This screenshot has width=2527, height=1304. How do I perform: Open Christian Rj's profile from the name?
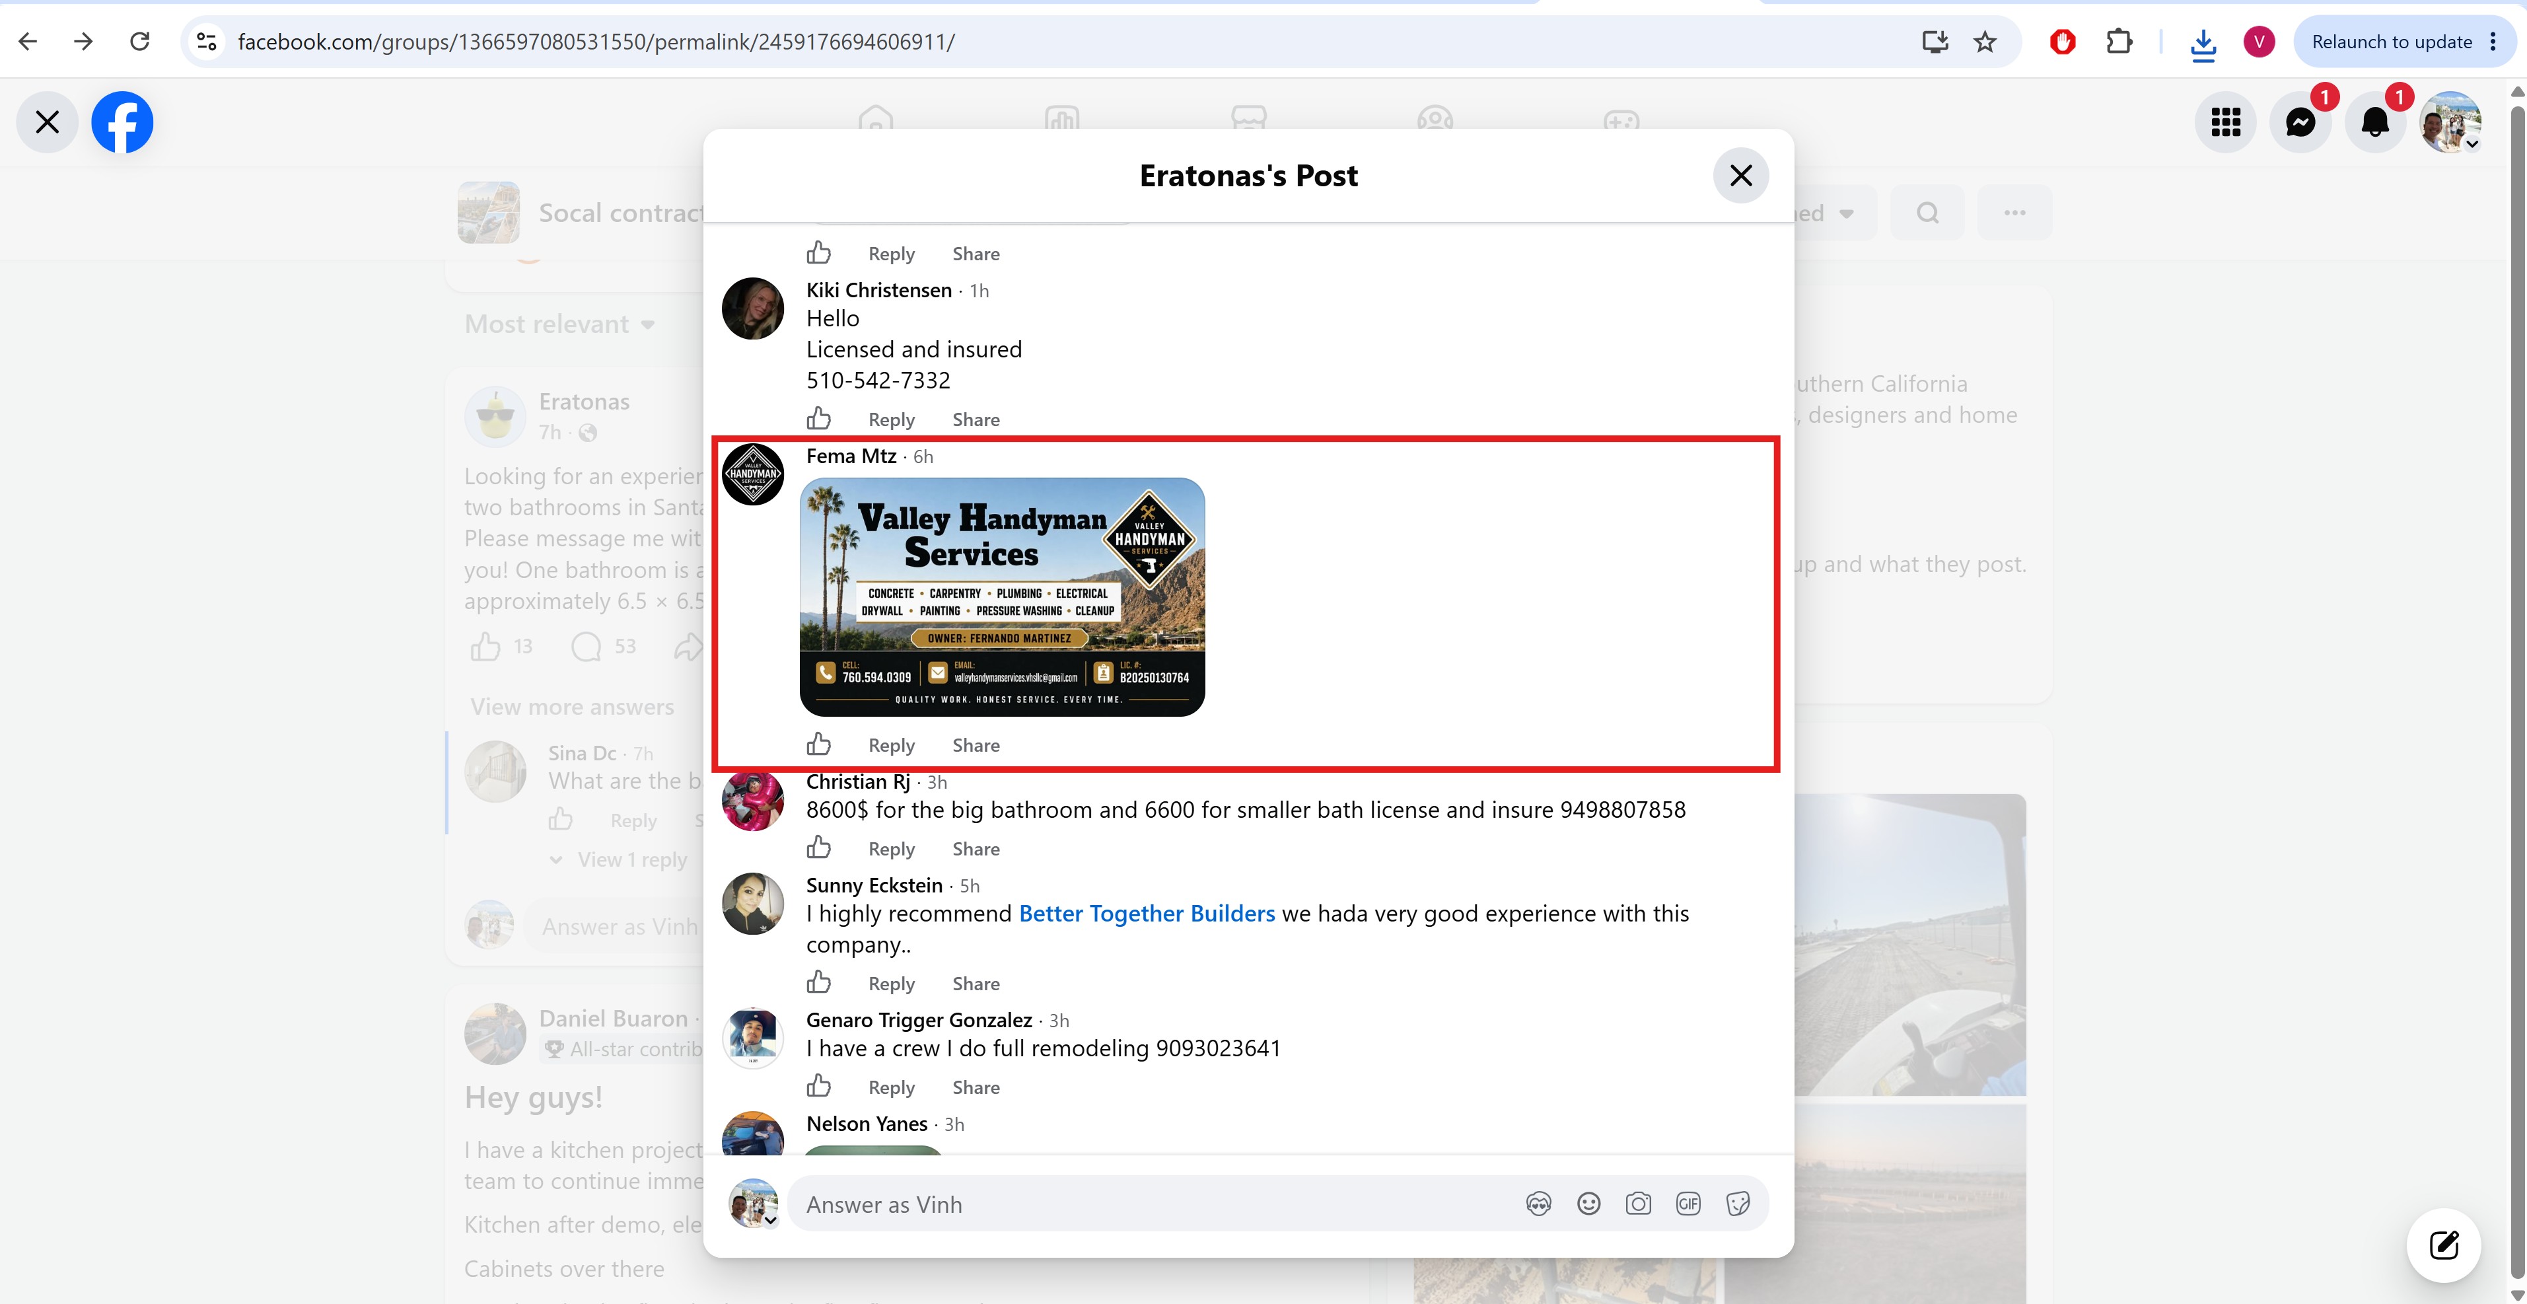(859, 782)
